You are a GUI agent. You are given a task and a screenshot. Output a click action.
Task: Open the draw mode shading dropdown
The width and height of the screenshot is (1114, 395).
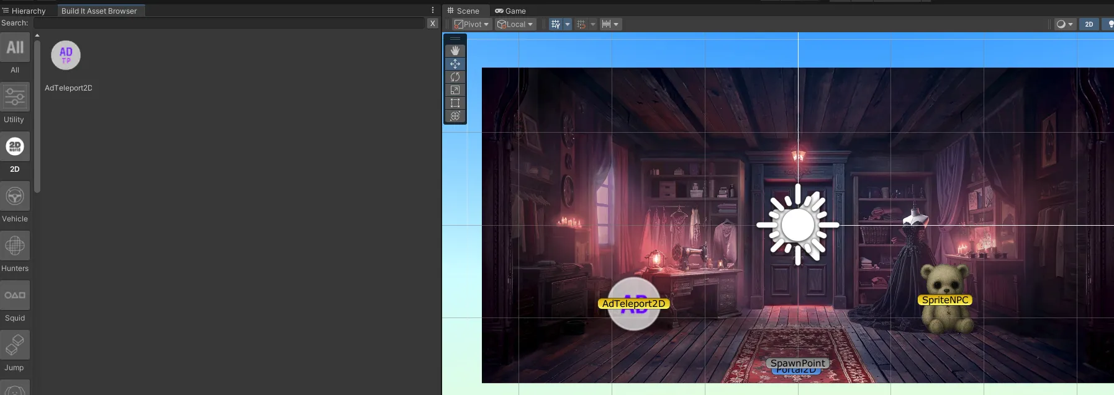(x=1065, y=24)
